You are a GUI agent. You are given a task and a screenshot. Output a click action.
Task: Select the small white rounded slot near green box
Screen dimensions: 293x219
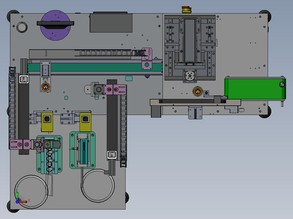pos(242,110)
